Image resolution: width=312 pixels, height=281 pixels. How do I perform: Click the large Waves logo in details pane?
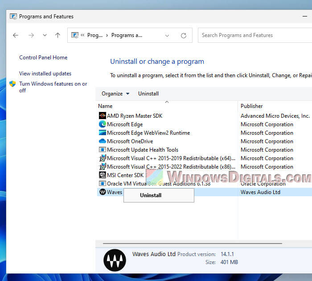coord(115,260)
